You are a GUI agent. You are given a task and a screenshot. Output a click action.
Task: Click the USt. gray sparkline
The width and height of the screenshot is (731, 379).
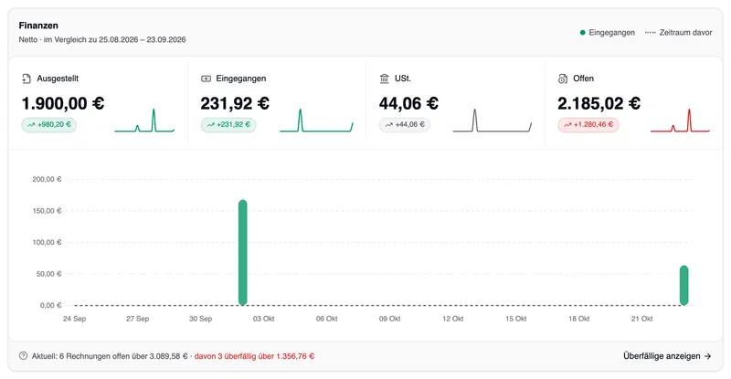[492, 121]
